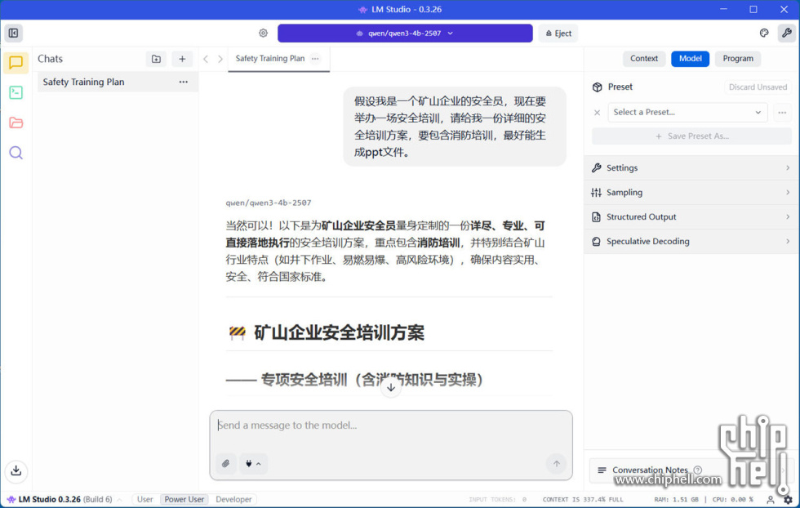The image size is (800, 508).
Task: Open the integrations plug menu
Action: pyautogui.click(x=253, y=464)
